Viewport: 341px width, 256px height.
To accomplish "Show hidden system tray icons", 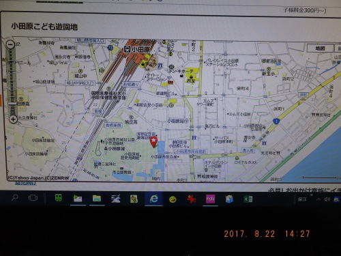I will [x=318, y=199].
